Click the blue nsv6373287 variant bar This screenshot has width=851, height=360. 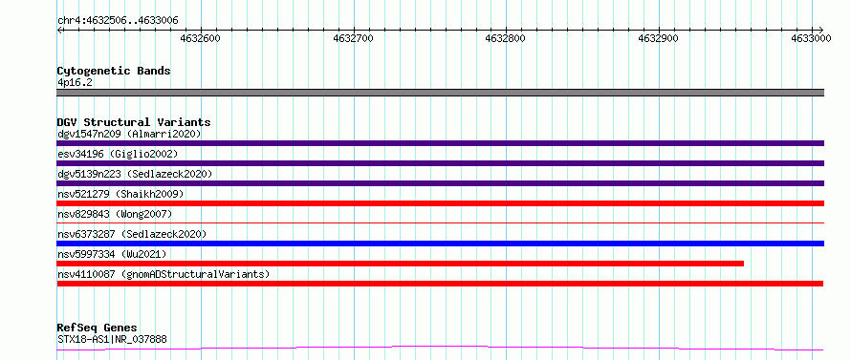[x=440, y=244]
